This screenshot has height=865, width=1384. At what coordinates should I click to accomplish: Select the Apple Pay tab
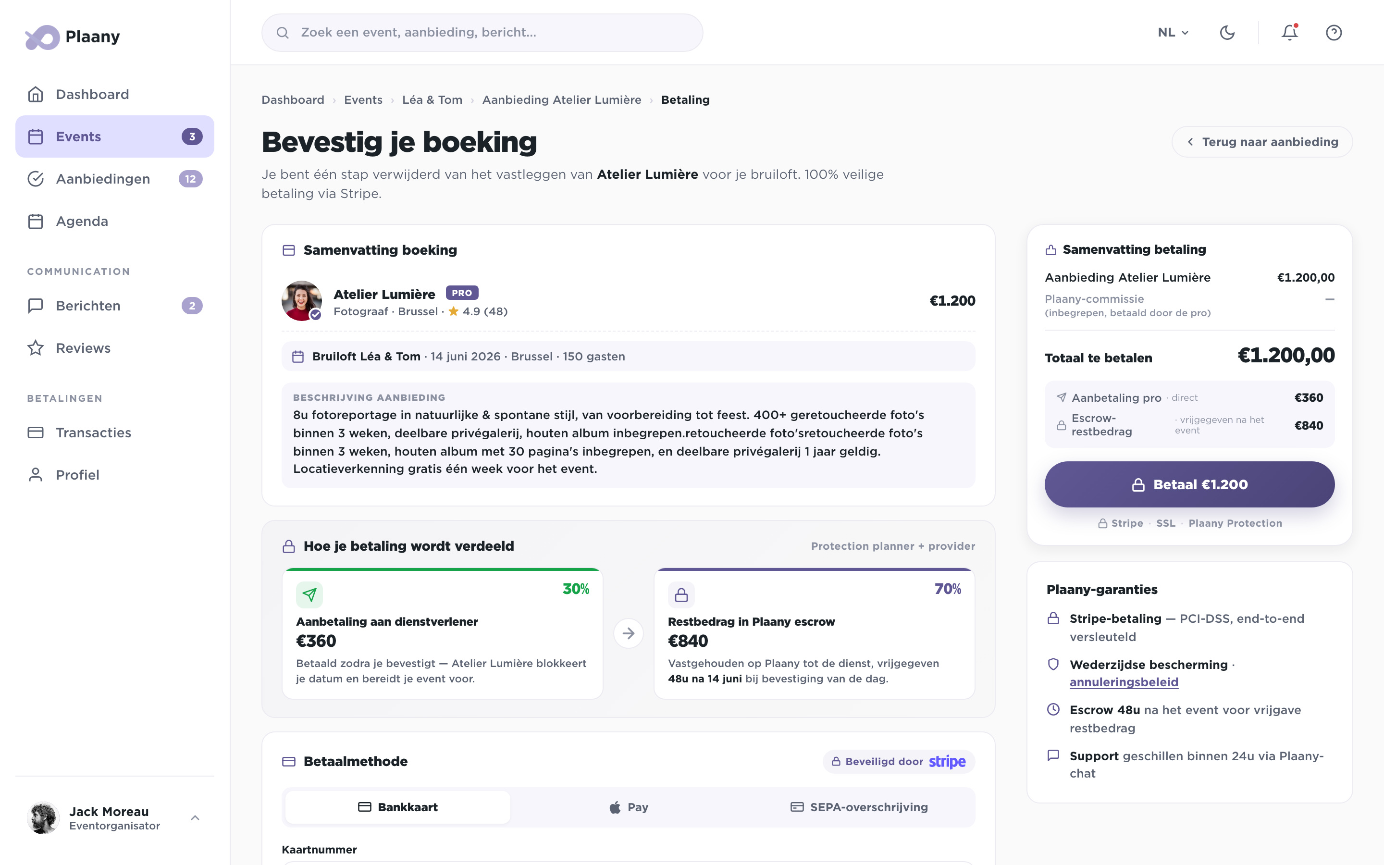click(x=629, y=807)
